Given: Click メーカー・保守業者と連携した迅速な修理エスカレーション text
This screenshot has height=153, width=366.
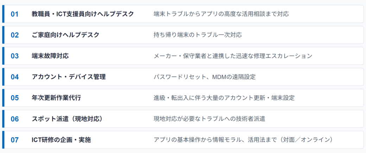Looking at the screenshot, I should pyautogui.click(x=233, y=56).
